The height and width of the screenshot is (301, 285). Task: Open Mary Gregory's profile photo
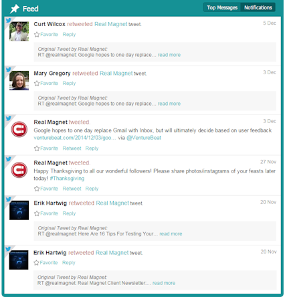pyautogui.click(x=19, y=80)
